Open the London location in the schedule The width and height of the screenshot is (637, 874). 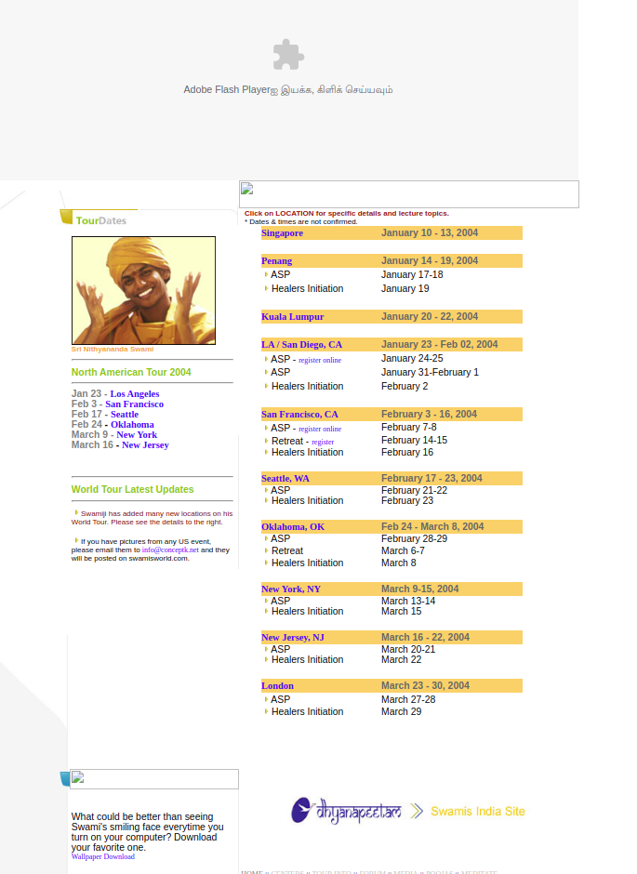[277, 686]
